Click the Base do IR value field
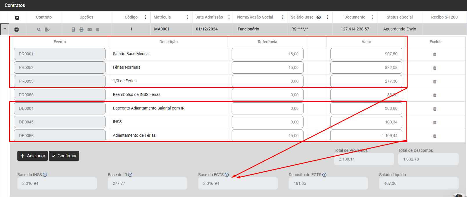Screen dimensions: 467x197 (148, 183)
